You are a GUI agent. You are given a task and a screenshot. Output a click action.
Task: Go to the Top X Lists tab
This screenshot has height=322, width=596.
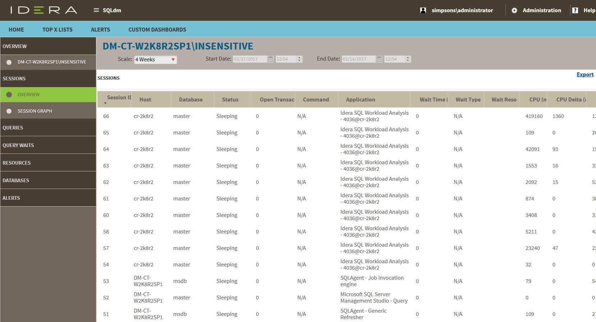coord(58,30)
